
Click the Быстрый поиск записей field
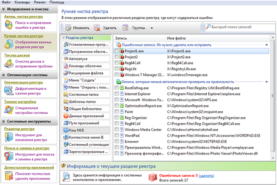(240, 27)
